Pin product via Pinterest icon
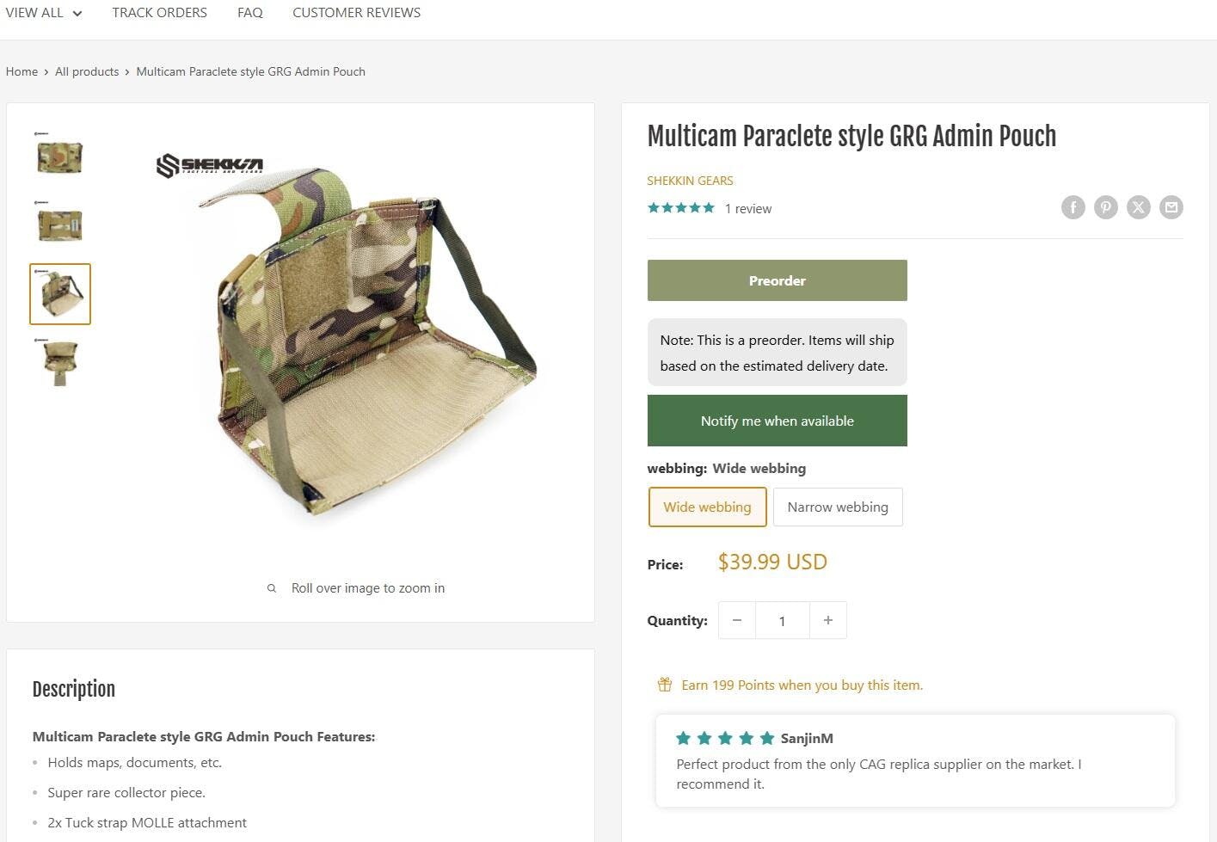The image size is (1217, 842). (1105, 207)
